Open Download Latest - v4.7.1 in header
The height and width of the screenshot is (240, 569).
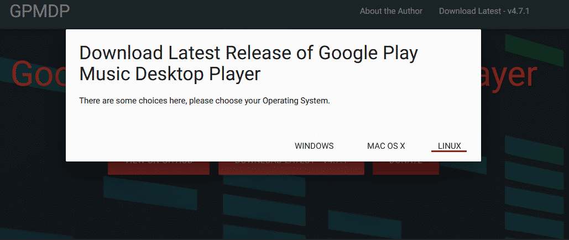(484, 11)
